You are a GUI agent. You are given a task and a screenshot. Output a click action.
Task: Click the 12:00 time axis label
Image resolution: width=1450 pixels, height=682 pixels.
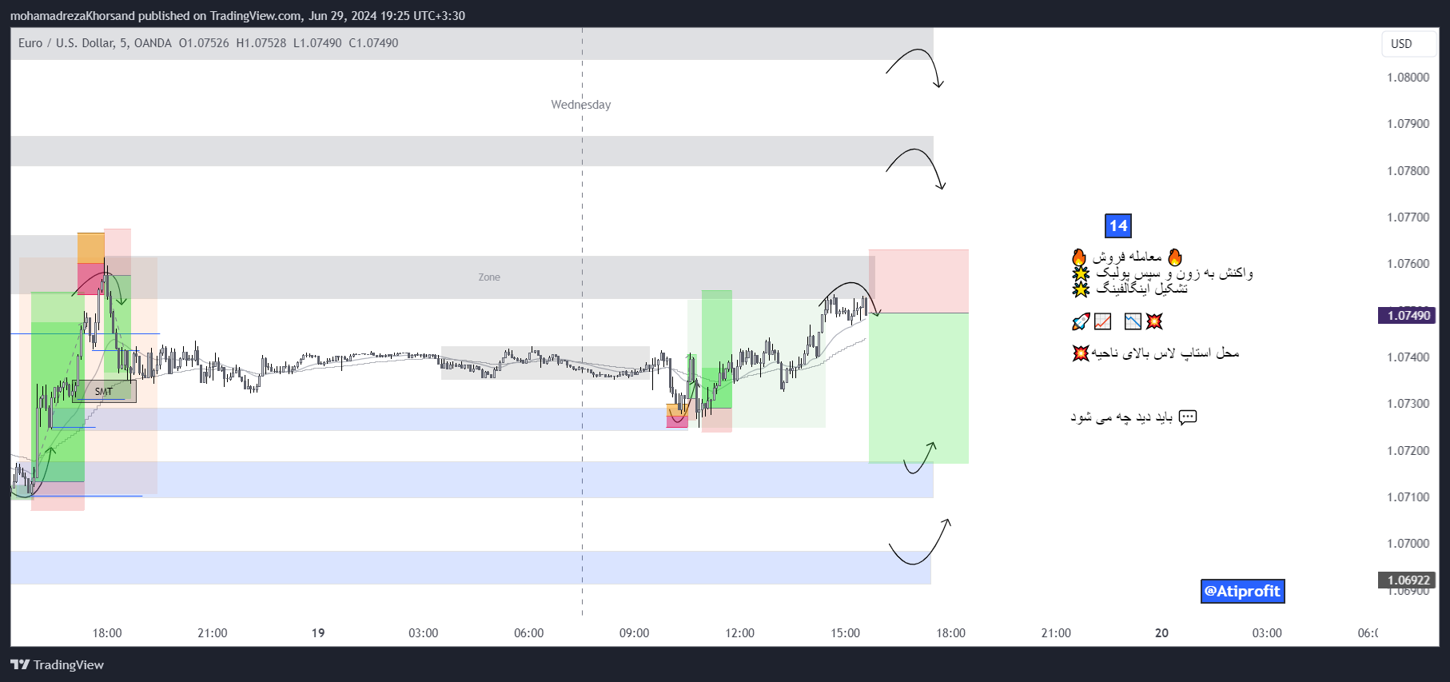740,633
